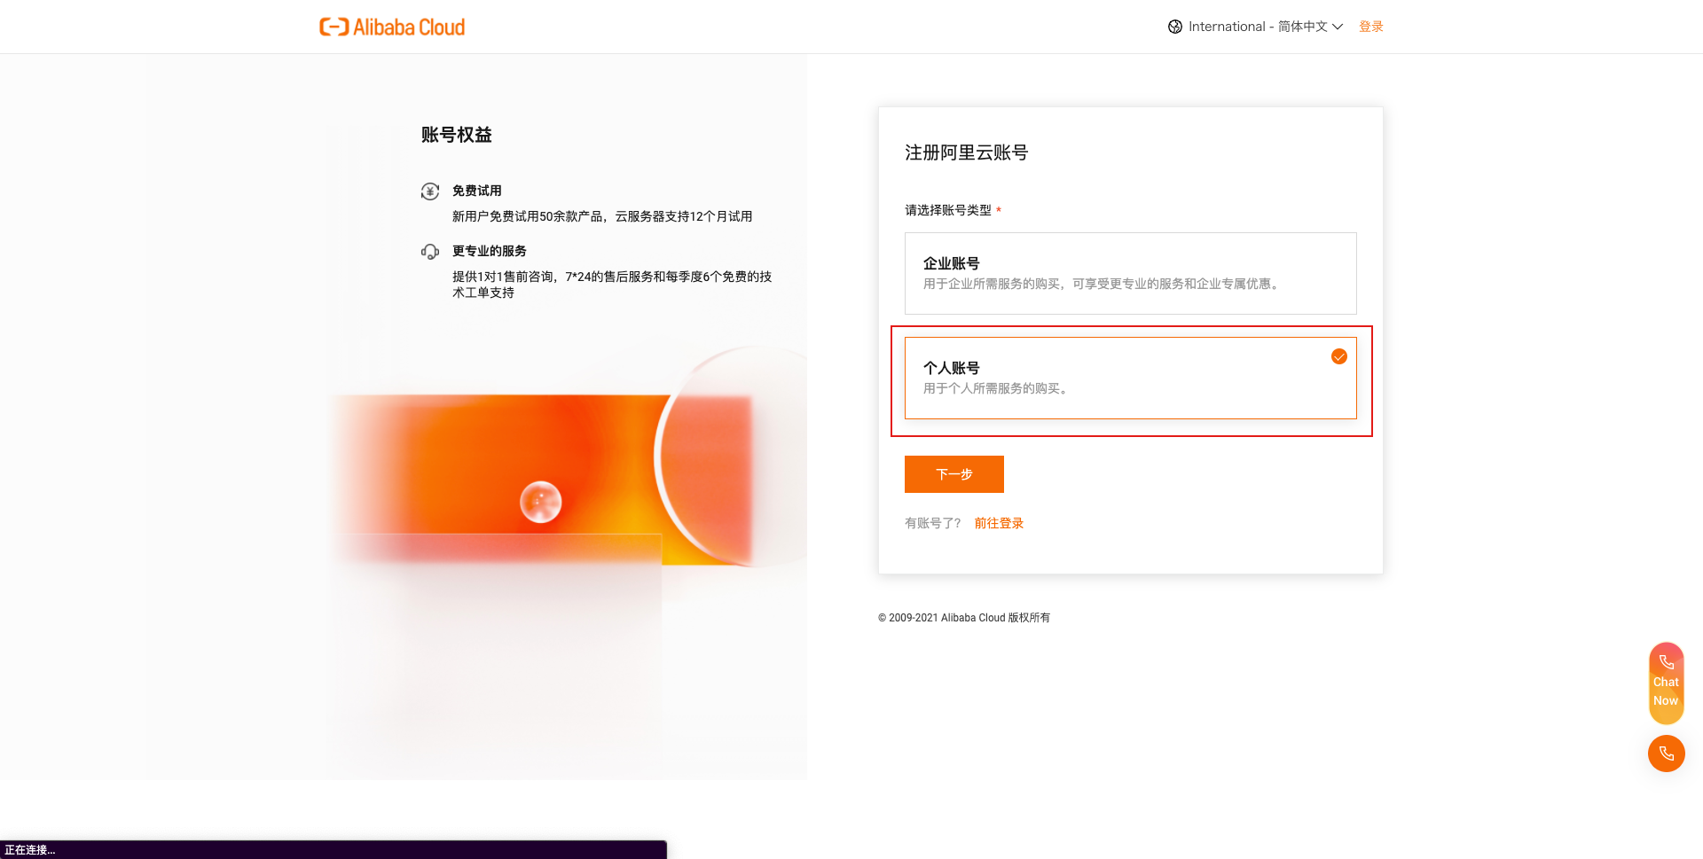This screenshot has height=859, width=1703.
Task: Toggle the orange checkmark on 个人账号
Action: click(1339, 356)
